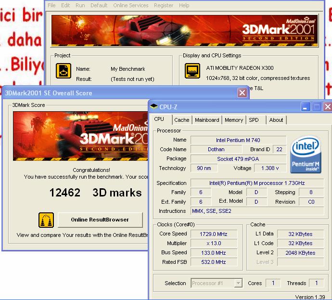Click the Bus Speed value '133.0 MHz'

(x=214, y=253)
